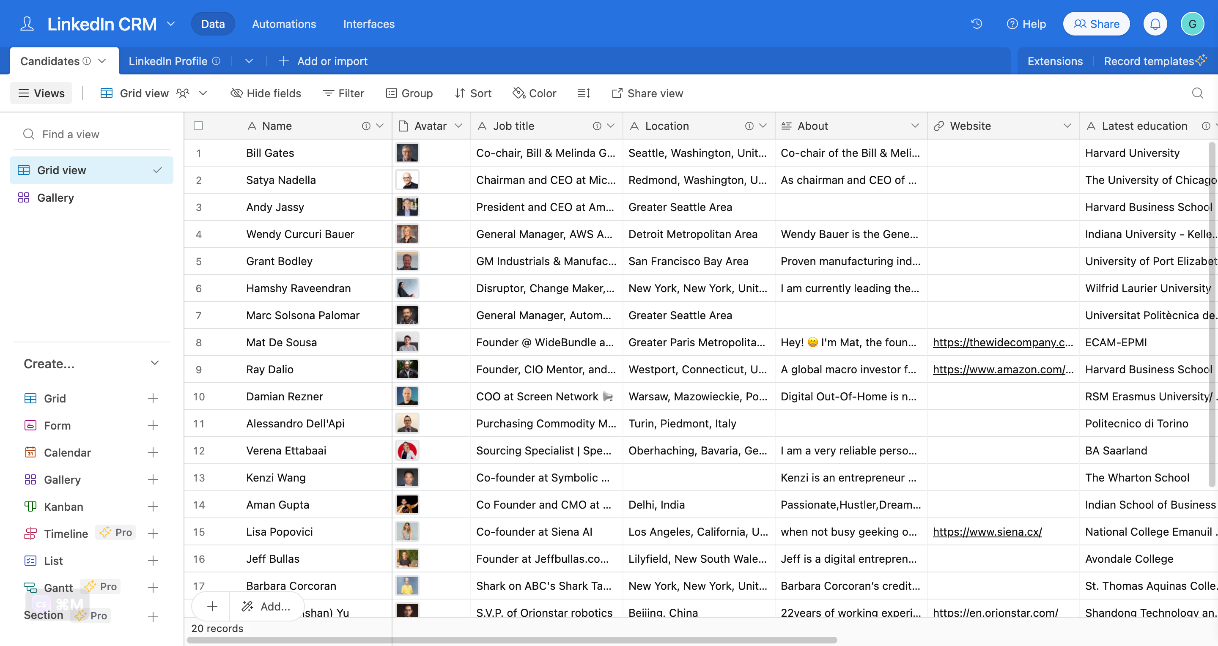This screenshot has width=1218, height=646.
Task: Switch to the Interfaces tab
Action: pos(369,24)
